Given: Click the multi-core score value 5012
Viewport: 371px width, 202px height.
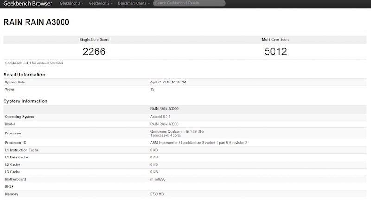Looking at the screenshot, I should point(275,51).
